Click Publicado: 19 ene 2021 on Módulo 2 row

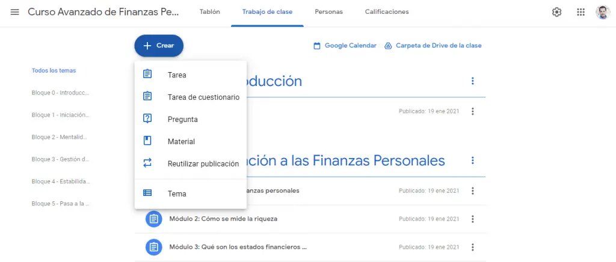429,219
